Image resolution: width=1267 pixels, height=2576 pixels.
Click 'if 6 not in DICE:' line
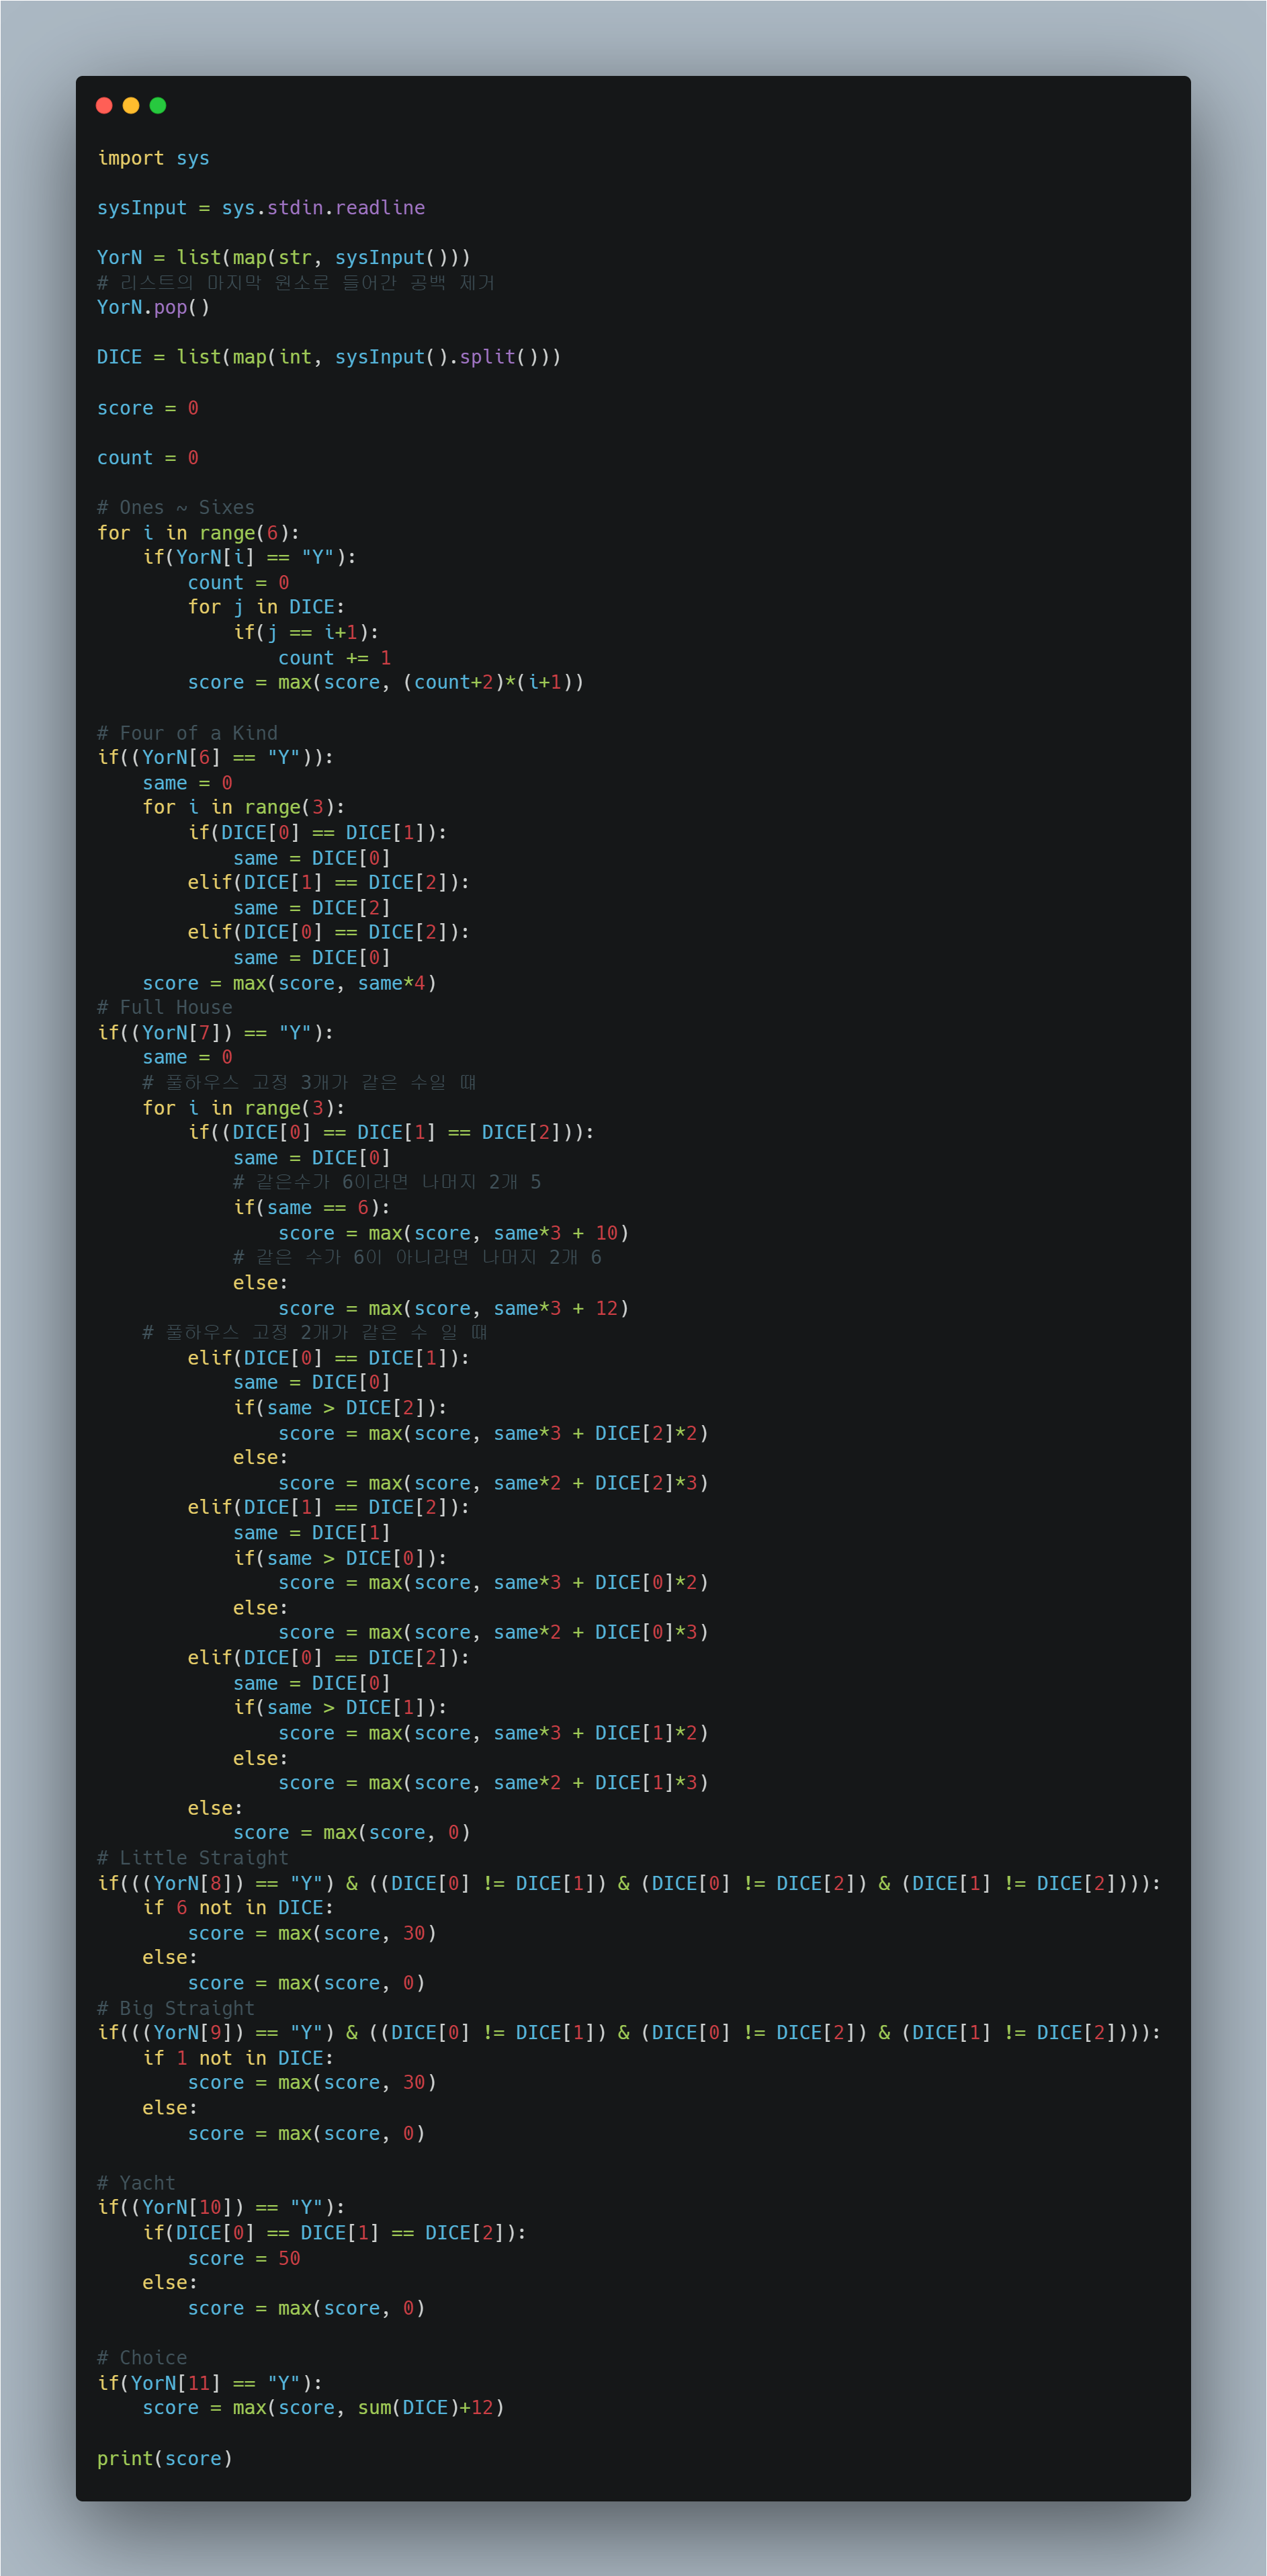click(x=238, y=1907)
